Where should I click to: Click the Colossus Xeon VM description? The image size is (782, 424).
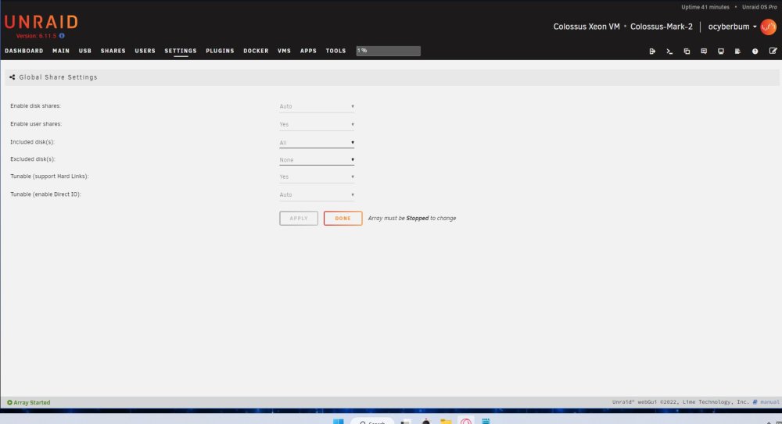coord(586,27)
